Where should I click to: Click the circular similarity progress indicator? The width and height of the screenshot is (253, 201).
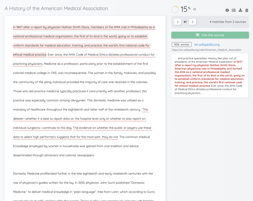coord(175,9)
